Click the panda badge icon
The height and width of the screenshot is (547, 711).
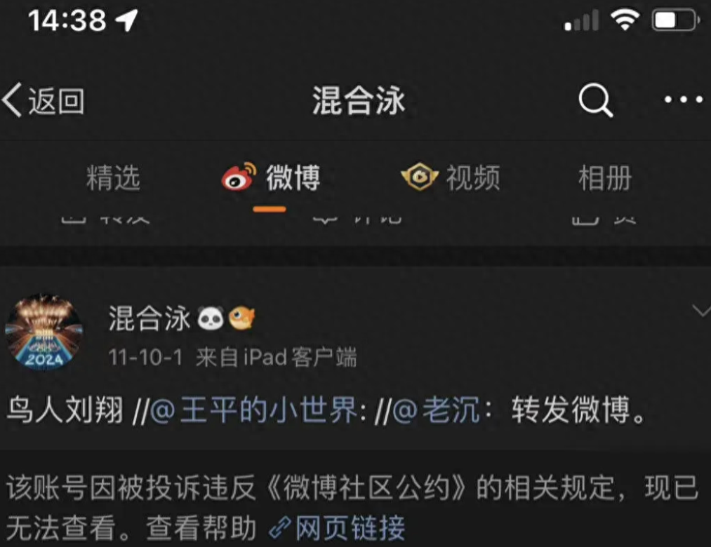click(211, 318)
